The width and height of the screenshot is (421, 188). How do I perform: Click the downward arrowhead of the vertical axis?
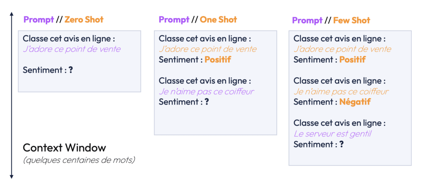click(11, 176)
